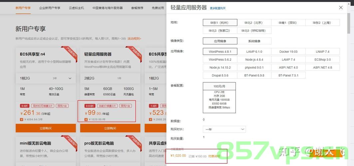Click the 当前价续费3次 tag
This screenshot has width=354, height=166.
coord(107,106)
